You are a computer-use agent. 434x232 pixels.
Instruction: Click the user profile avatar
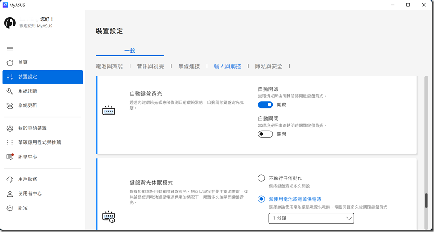10,23
